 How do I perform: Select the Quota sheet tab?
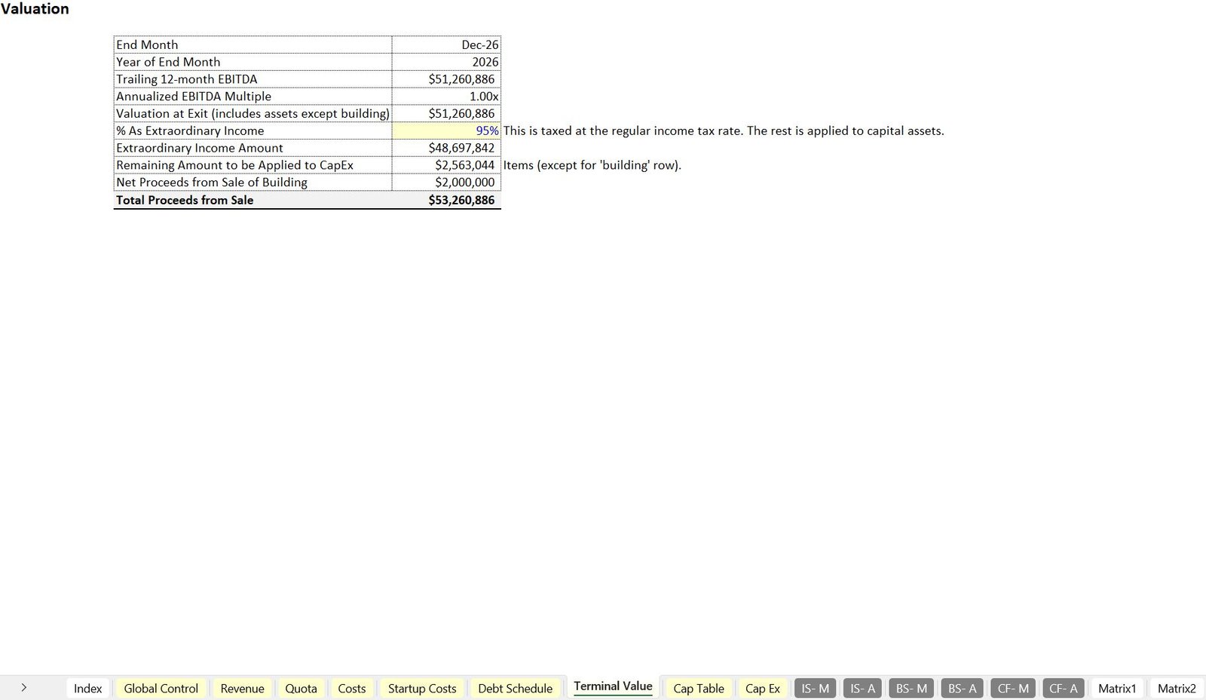(x=301, y=688)
